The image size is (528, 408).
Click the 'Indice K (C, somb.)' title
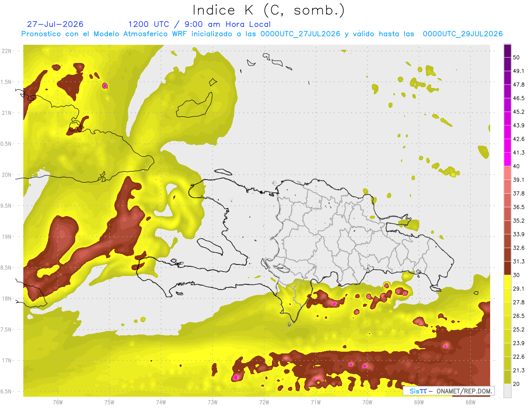[x=269, y=10]
